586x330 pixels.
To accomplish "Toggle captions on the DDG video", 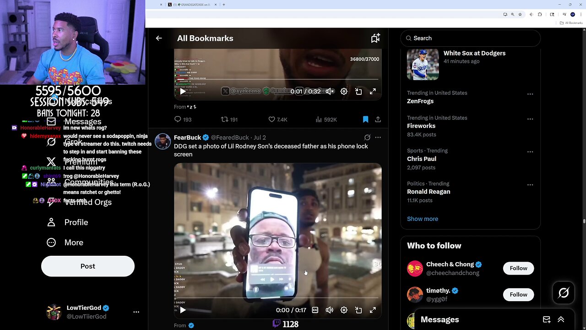I will pyautogui.click(x=315, y=310).
